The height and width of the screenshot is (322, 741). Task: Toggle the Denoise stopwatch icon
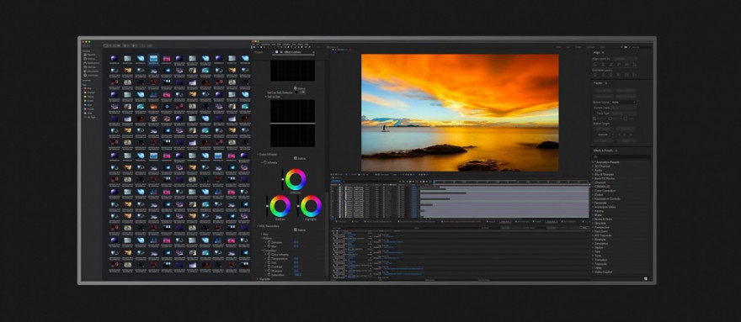[269, 243]
